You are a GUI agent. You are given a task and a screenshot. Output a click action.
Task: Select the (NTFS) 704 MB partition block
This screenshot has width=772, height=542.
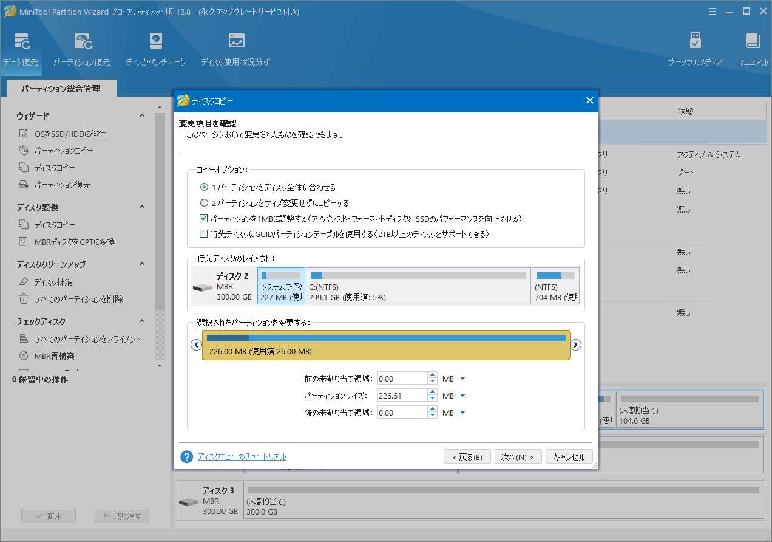coord(556,286)
